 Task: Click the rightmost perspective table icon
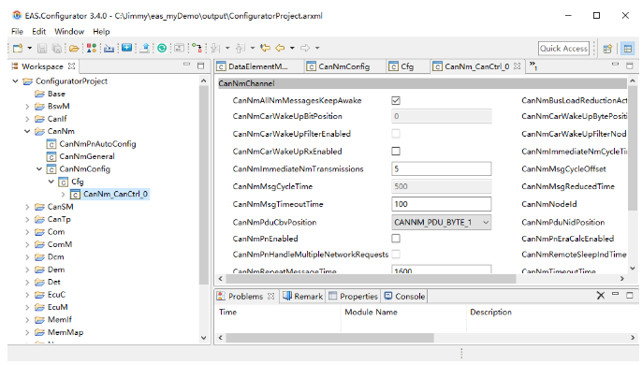(x=628, y=49)
